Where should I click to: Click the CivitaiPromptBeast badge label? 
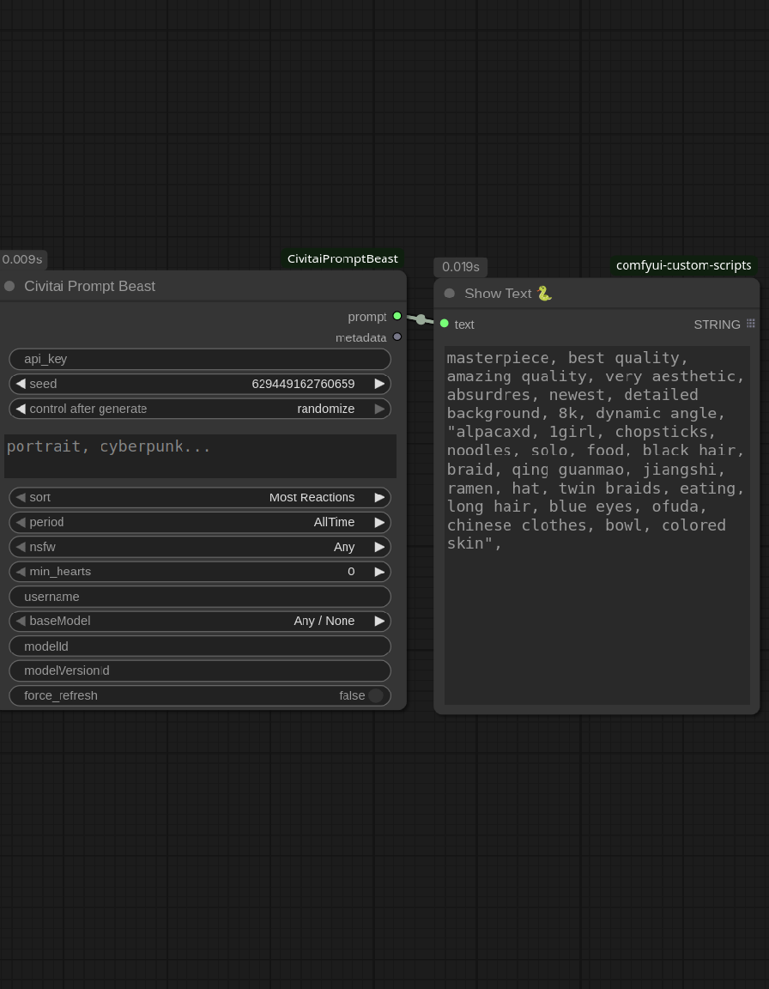pos(342,258)
